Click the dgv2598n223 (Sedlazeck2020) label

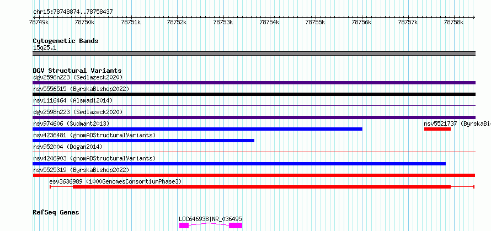[78, 112]
